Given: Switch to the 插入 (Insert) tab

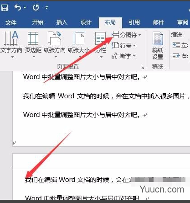Looking at the screenshot, I should (x=62, y=22).
